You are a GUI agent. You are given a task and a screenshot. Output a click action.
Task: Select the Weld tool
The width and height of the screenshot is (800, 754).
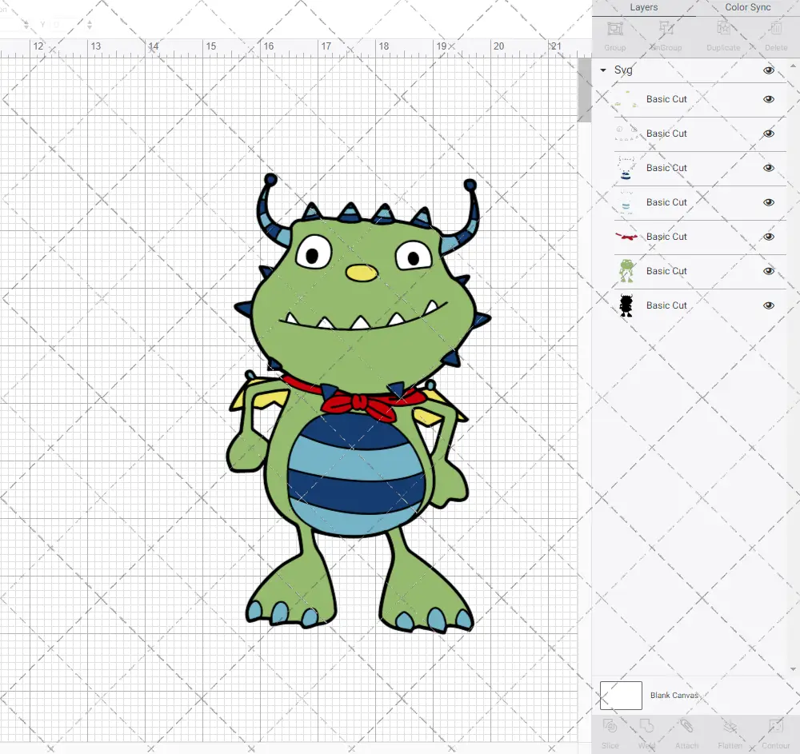pos(646,726)
